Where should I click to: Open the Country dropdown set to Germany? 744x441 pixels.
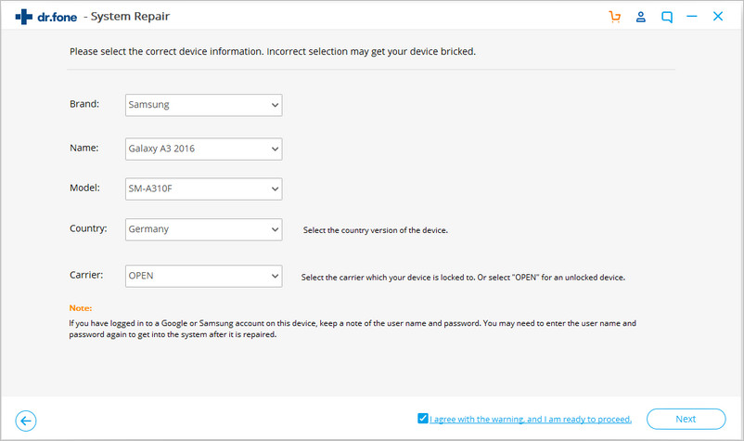tap(203, 229)
